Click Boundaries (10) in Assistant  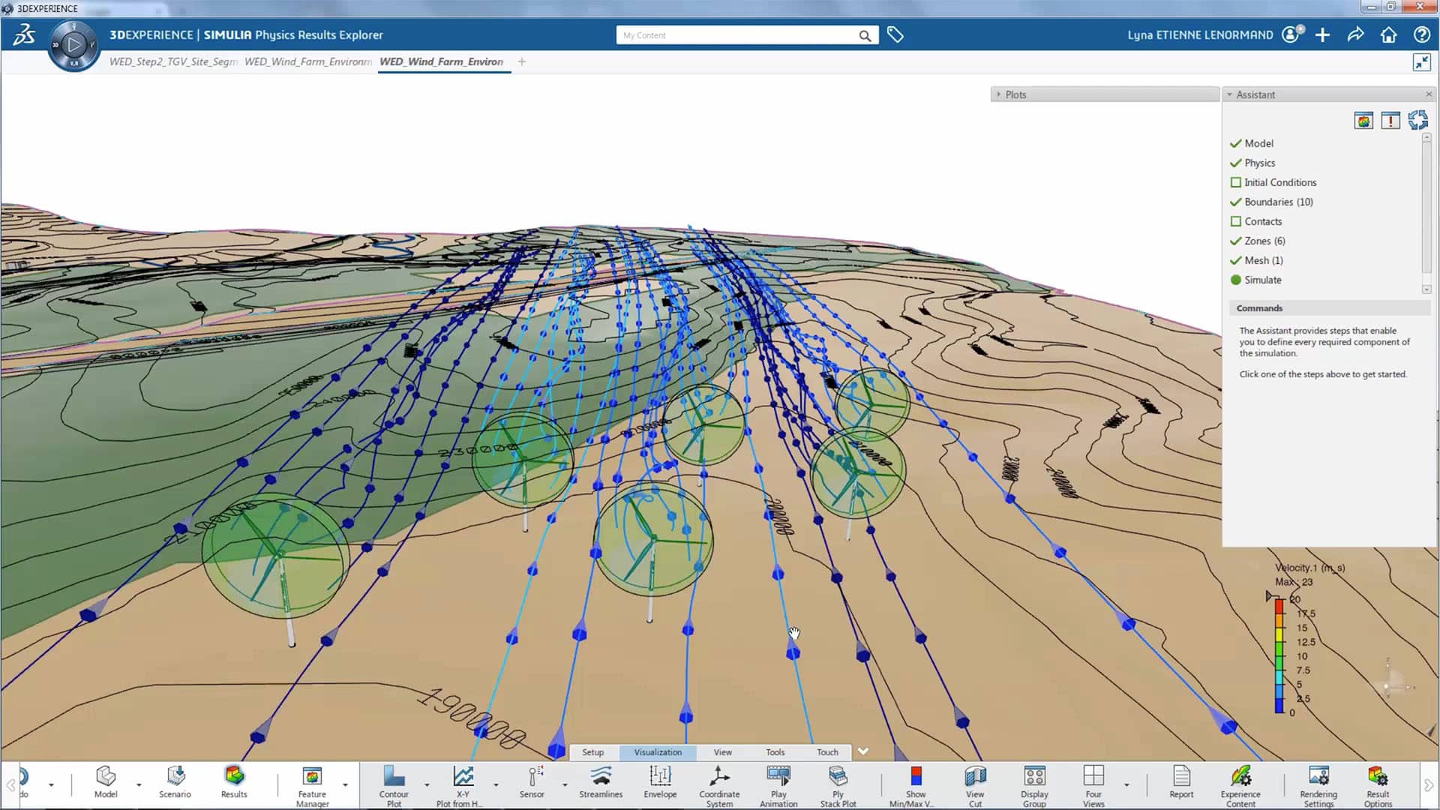tap(1279, 202)
